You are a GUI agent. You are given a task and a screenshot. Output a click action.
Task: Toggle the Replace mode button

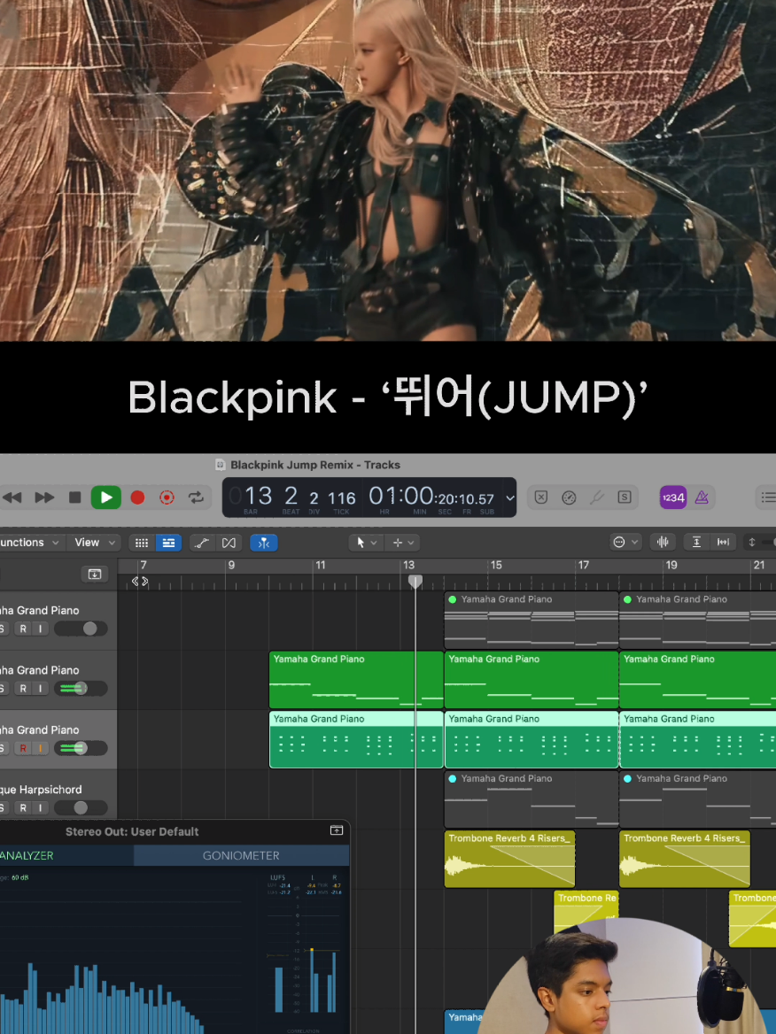[541, 498]
